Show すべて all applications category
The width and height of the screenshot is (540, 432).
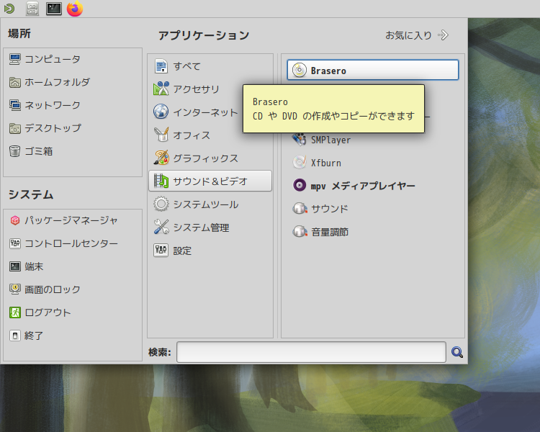coord(210,66)
